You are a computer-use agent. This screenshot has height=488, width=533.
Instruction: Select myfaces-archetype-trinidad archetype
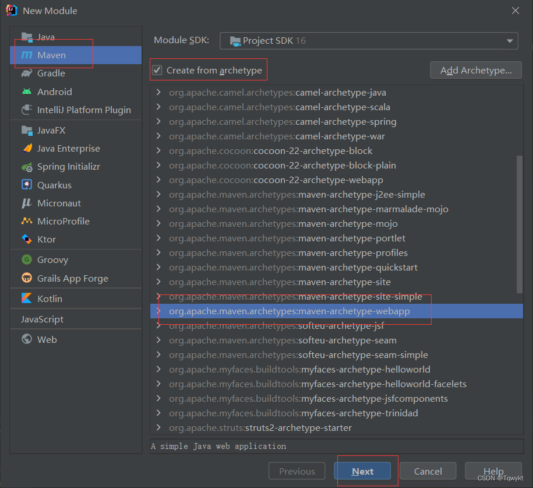coord(337,413)
